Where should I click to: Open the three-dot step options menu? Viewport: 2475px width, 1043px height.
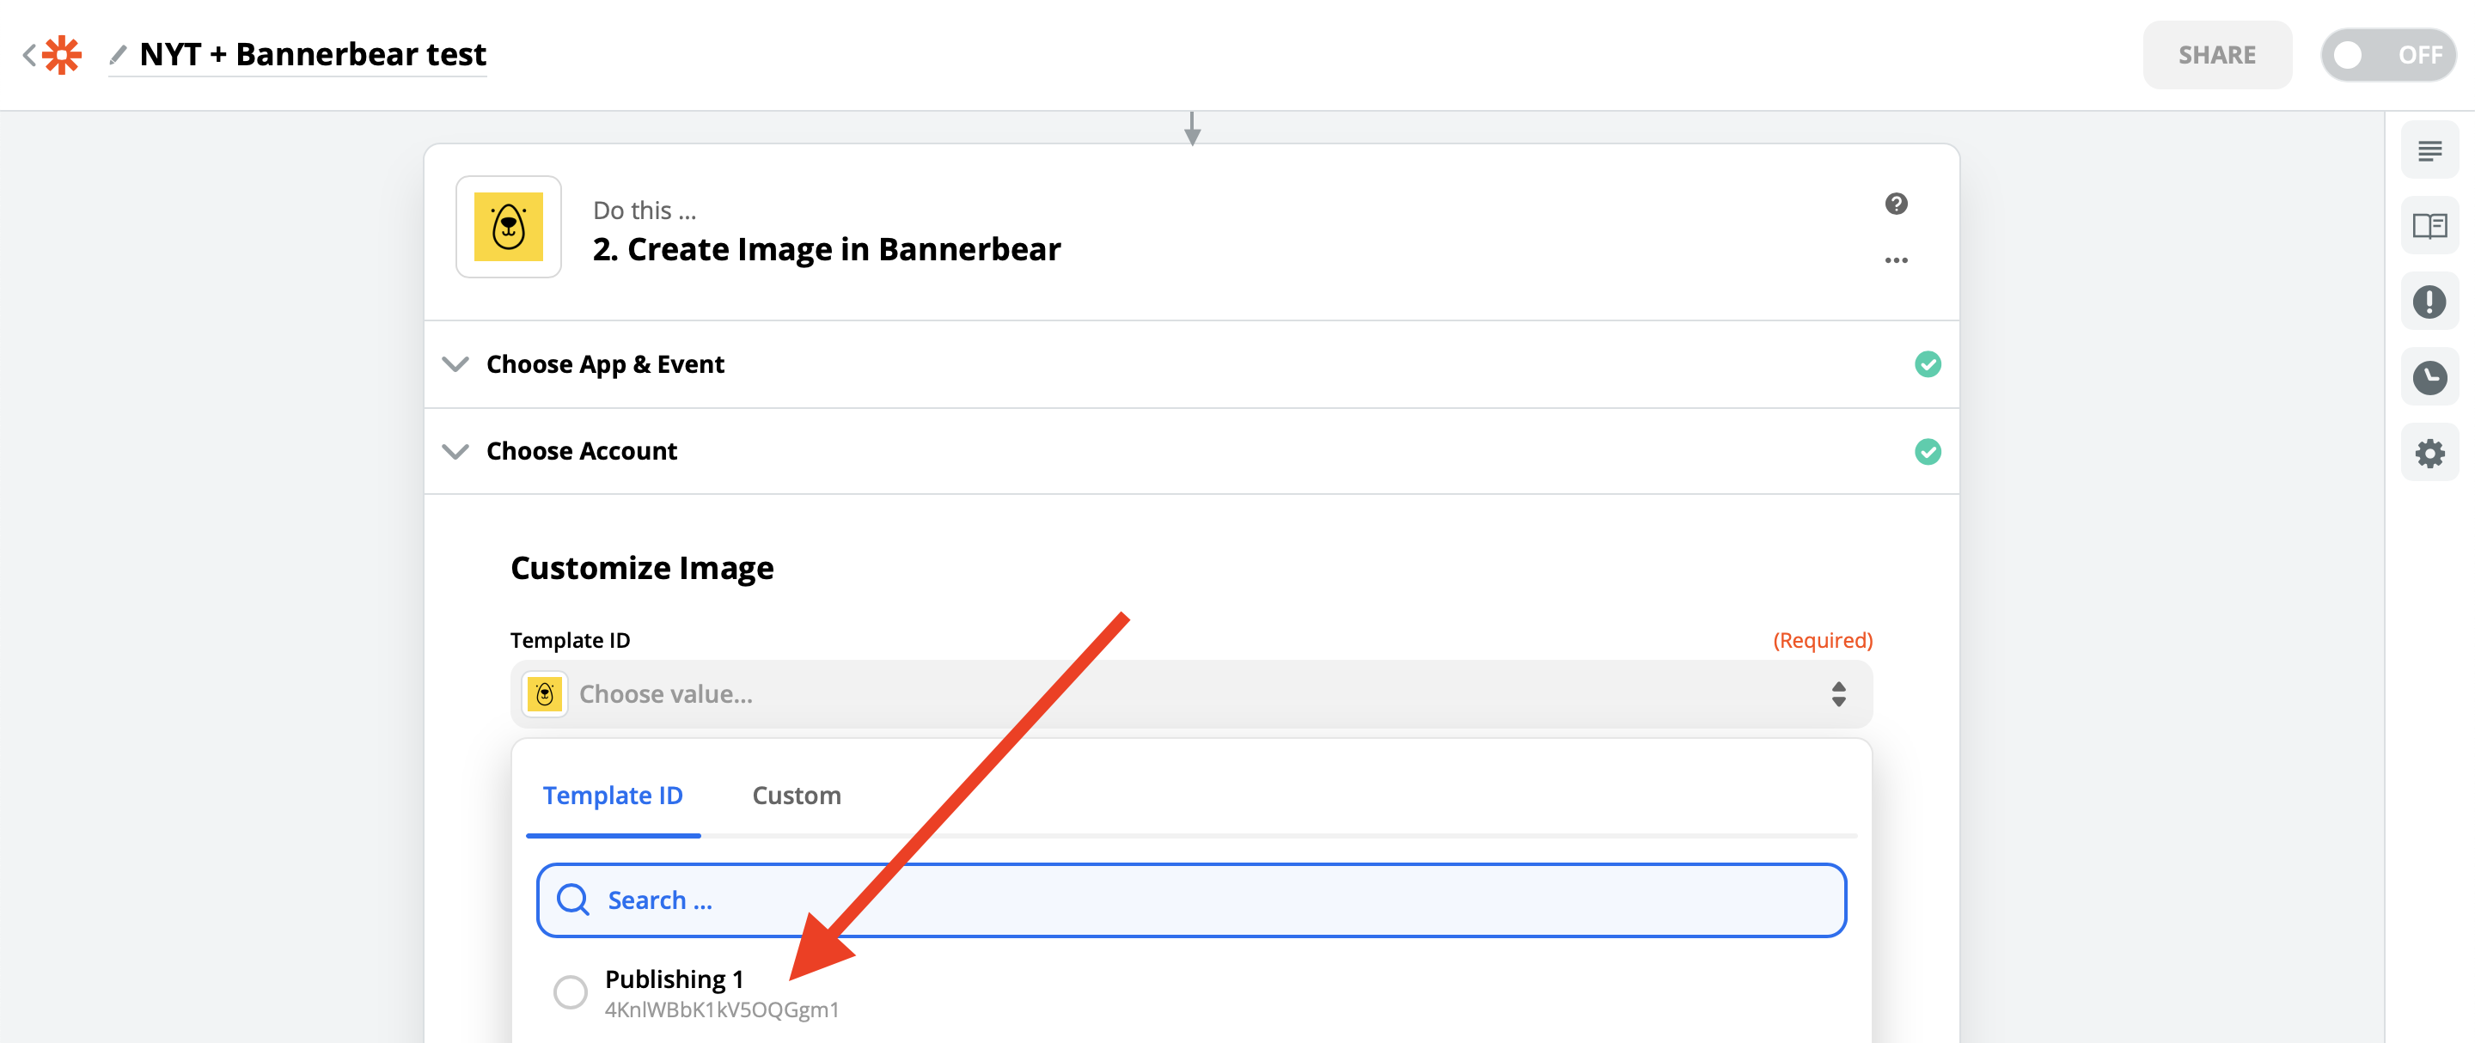(x=1896, y=260)
